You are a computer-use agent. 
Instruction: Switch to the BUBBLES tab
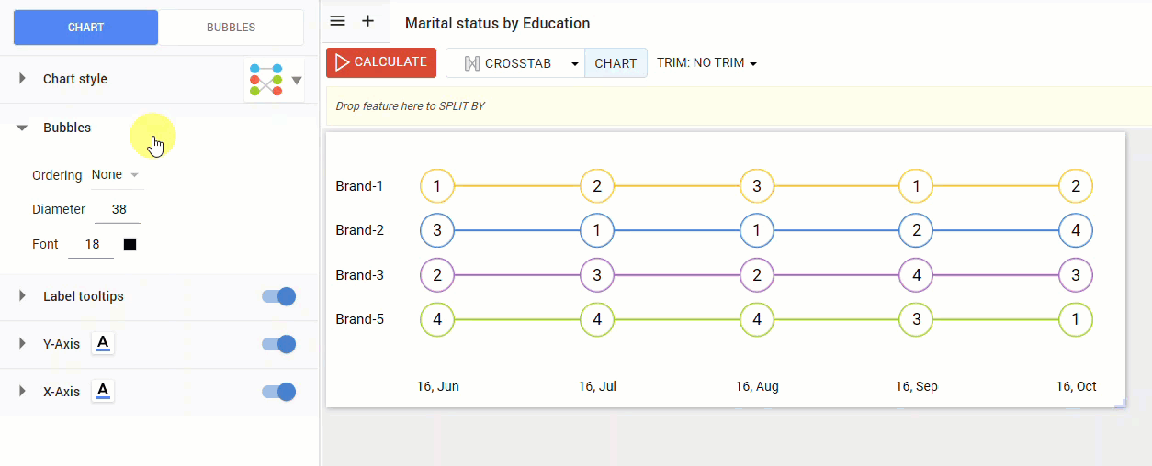pos(231,28)
